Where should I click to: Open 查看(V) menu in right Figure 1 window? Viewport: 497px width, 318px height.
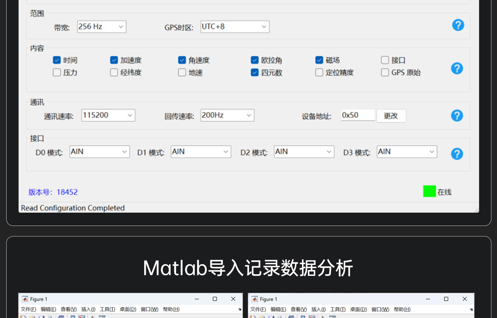tap(299, 309)
